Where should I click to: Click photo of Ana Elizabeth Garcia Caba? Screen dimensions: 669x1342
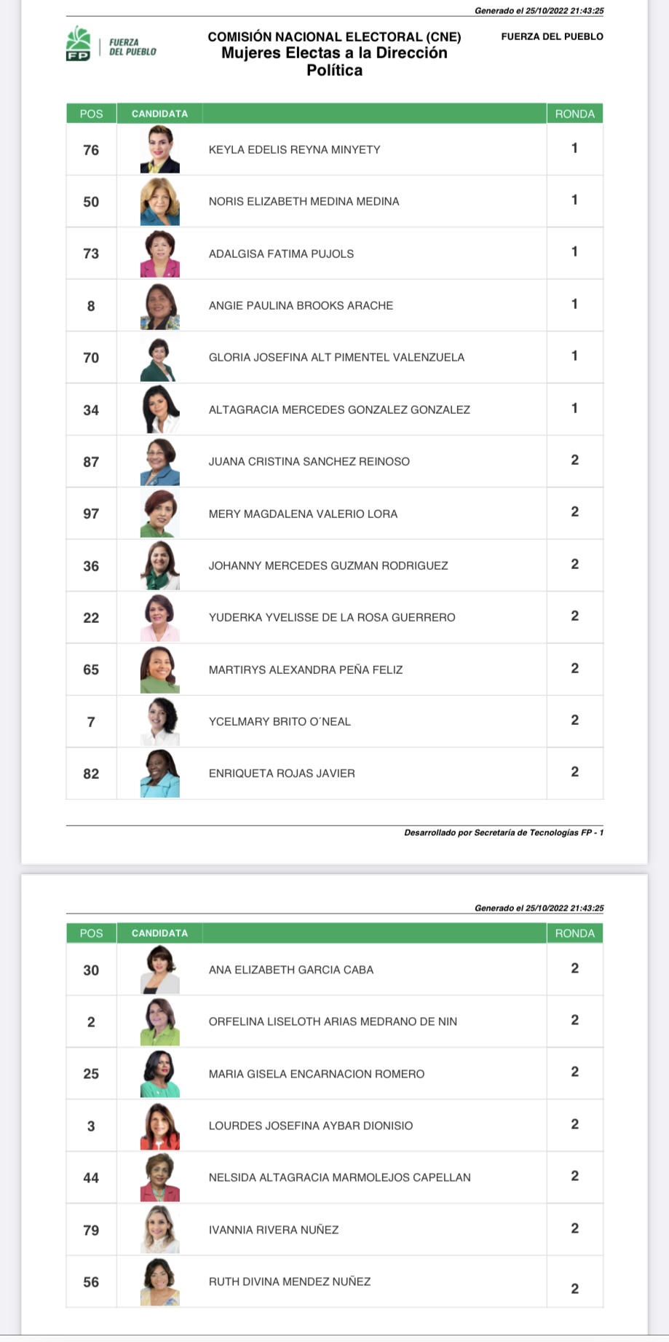[159, 970]
